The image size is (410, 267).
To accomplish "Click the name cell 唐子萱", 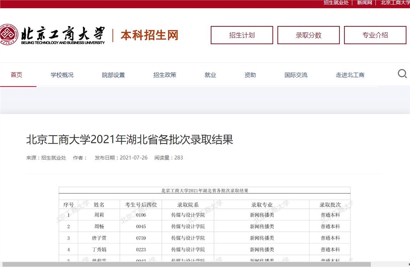I will 99,238.
